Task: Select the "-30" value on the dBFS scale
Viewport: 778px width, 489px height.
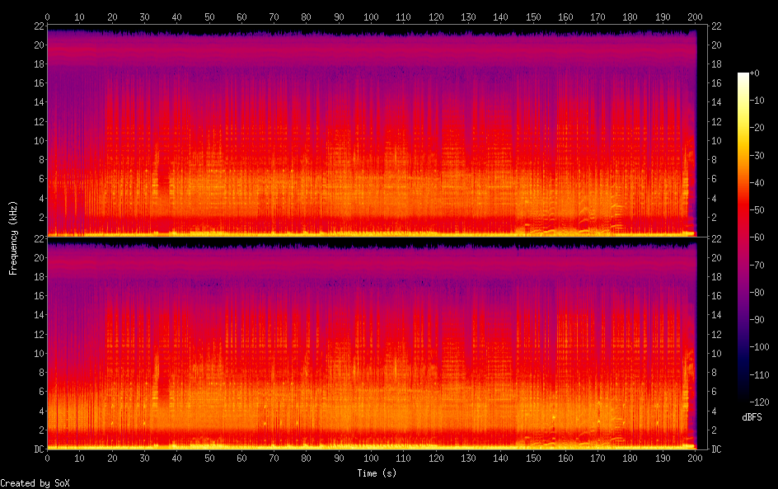Action: point(757,155)
